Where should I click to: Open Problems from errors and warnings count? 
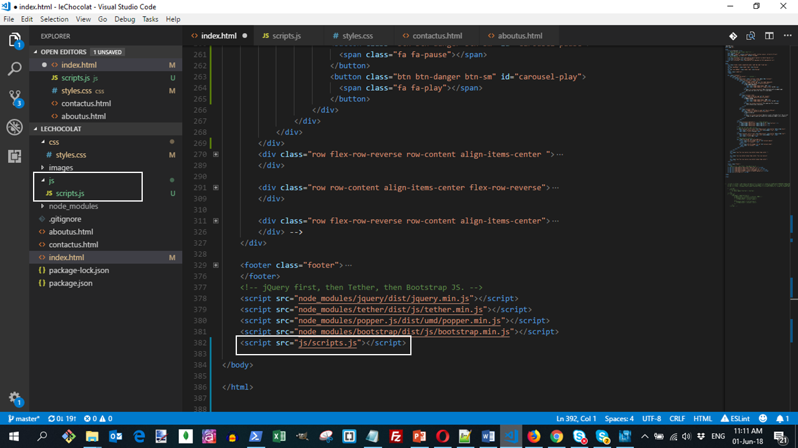pos(98,419)
